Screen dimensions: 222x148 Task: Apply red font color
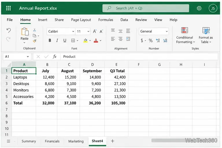[x=96, y=40]
